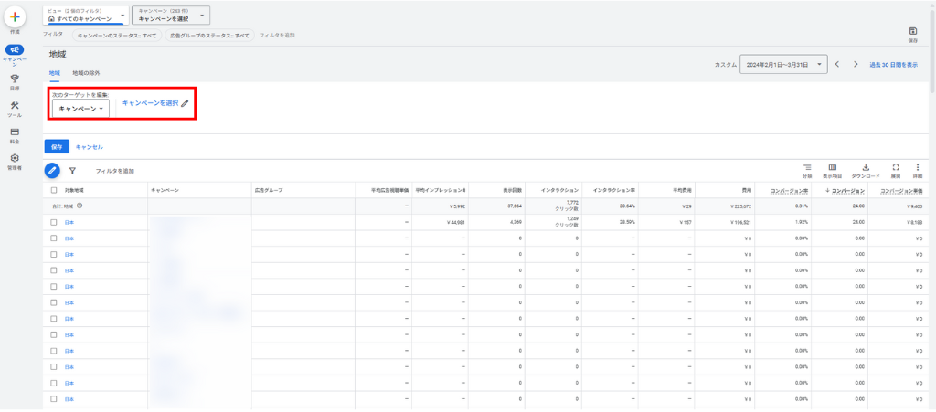Open the ツール sidebar section
The width and height of the screenshot is (936, 412).
15,109
